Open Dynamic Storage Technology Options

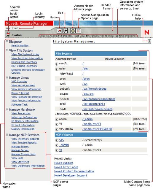pyautogui.click(x=28, y=71)
